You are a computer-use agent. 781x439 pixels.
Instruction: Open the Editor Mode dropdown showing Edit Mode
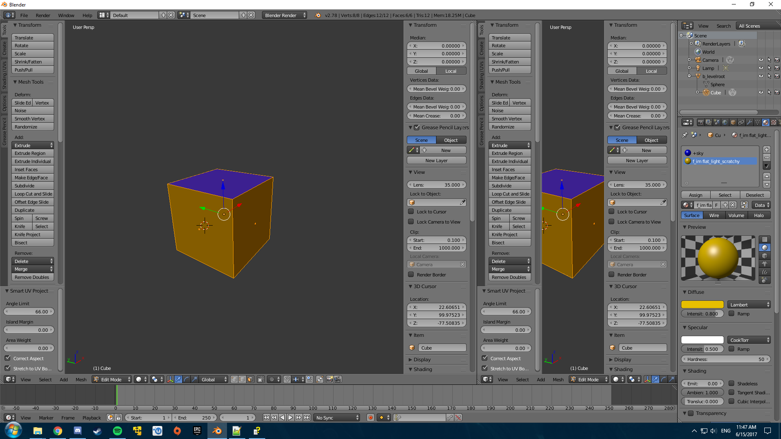(111, 379)
